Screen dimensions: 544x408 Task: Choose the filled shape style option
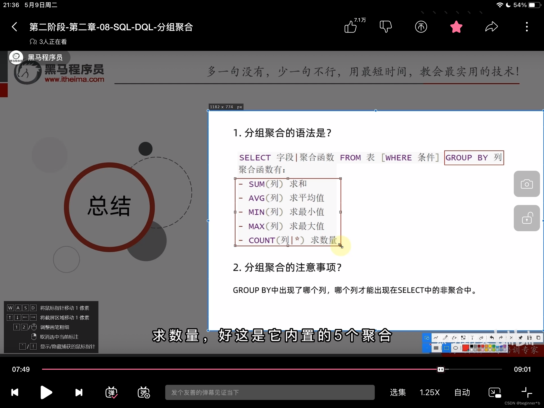point(436,348)
